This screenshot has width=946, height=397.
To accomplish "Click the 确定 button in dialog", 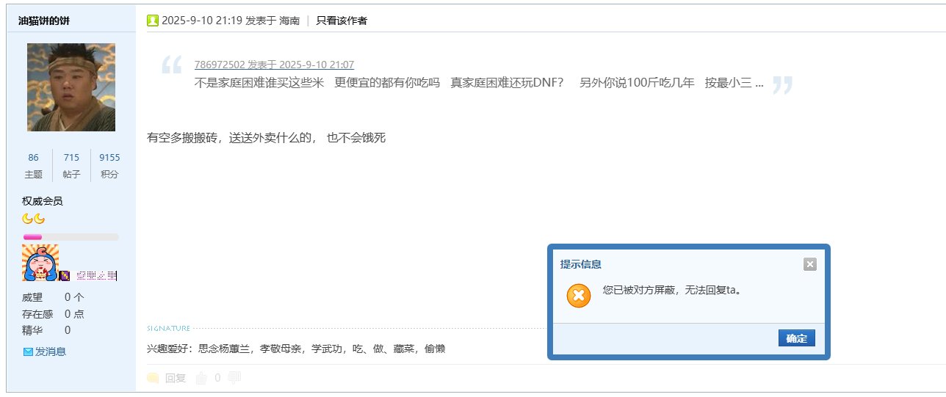I will pos(796,338).
